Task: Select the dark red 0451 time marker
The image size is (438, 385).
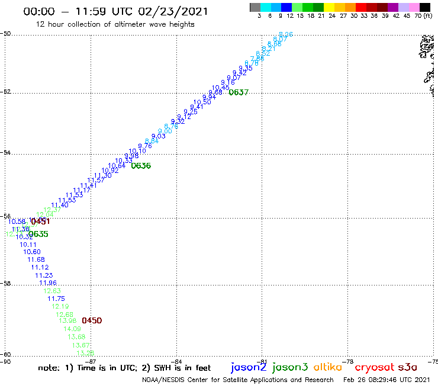Action: pos(40,222)
